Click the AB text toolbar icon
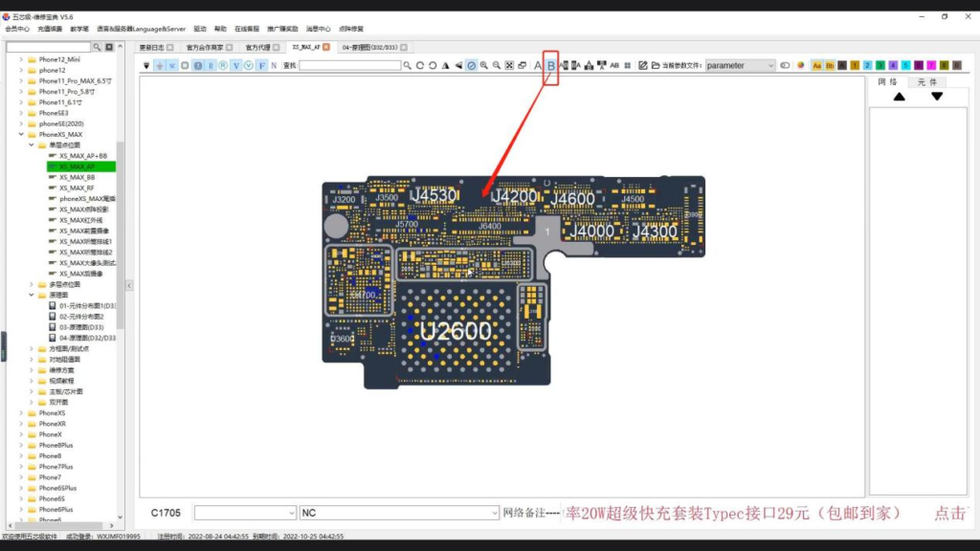Image resolution: width=980 pixels, height=551 pixels. coord(614,66)
